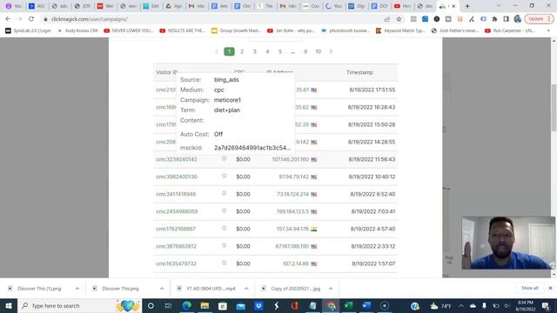
Task: Click IP address 199.184.123.5
Action: coord(292,211)
